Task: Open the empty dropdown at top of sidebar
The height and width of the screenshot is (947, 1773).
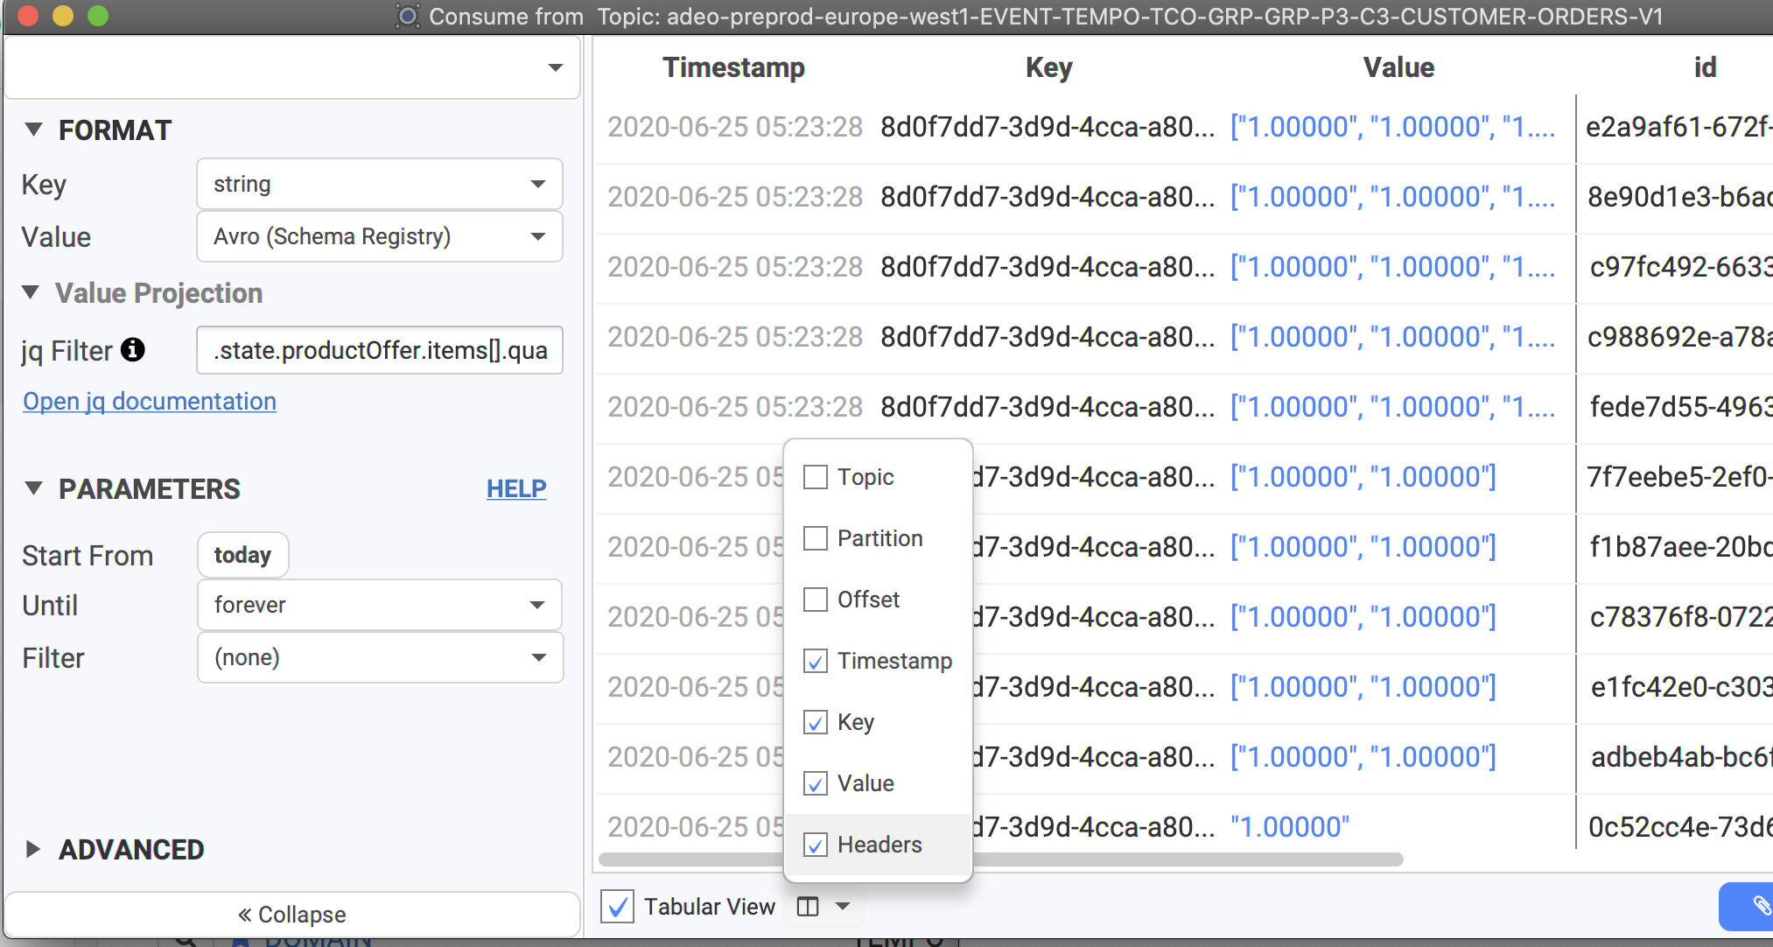Action: [x=292, y=67]
